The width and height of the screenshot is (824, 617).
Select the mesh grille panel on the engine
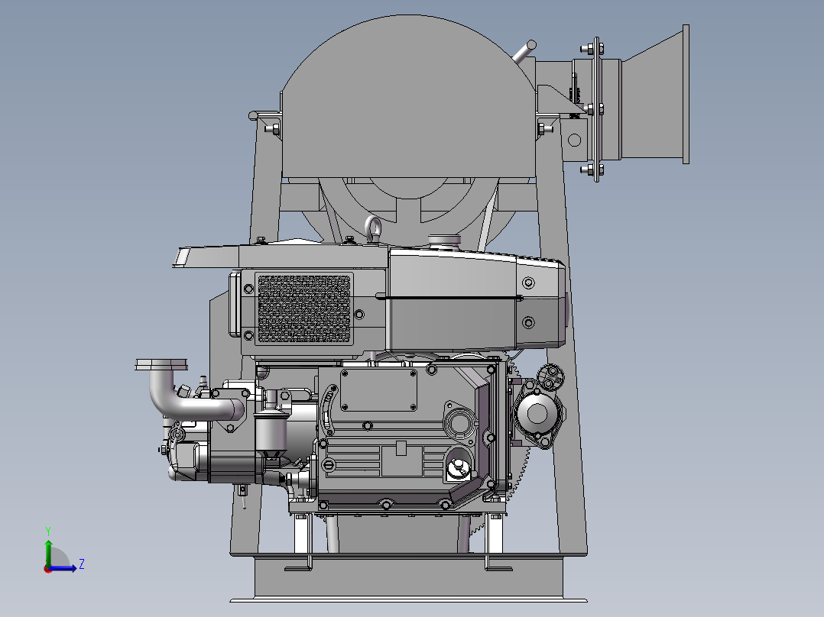click(303, 308)
